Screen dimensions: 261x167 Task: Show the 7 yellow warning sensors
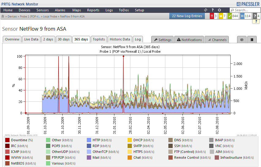coord(222,16)
